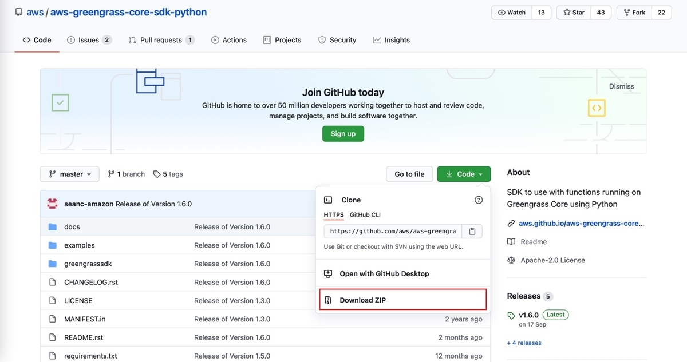Click the README.rst file icon
Viewport: 687px width, 362px height.
coord(53,337)
